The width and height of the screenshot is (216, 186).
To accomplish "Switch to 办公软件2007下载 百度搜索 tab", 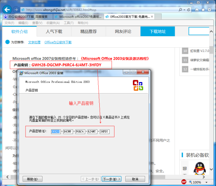I will [x=28, y=17].
